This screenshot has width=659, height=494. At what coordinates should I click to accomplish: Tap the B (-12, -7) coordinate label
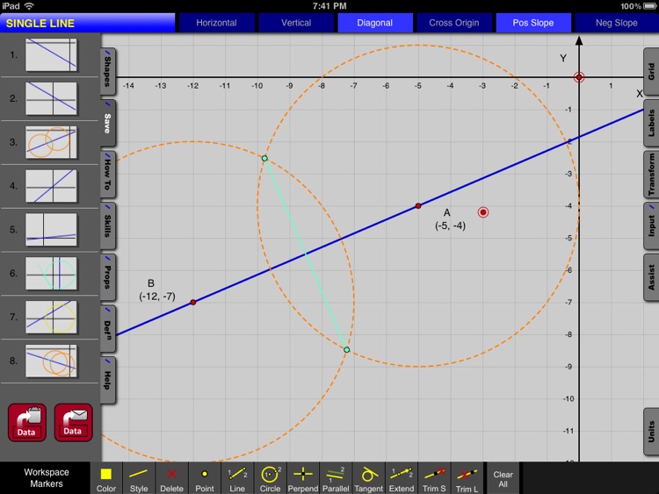click(157, 290)
